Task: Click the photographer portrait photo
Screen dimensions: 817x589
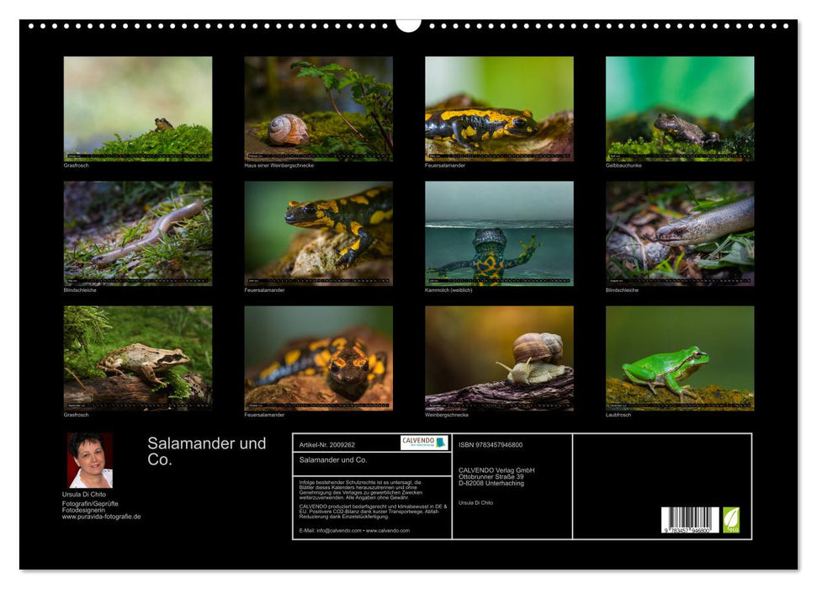Action: pos(90,459)
